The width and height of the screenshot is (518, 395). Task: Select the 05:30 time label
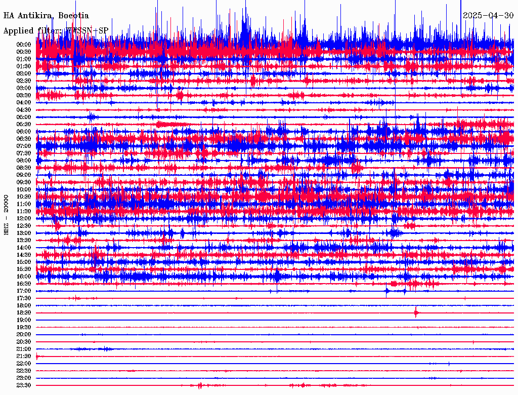(24, 125)
